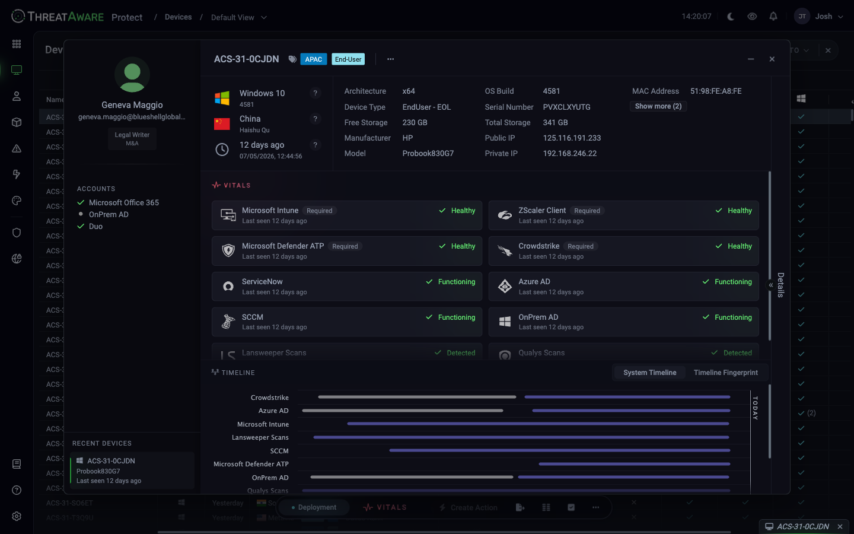This screenshot has width=854, height=534.
Task: Click the Crowdstrike falcon icon
Action: (505, 251)
